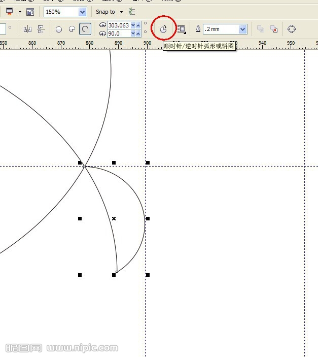Click the Mirror horizontally icon
This screenshot has height=357, width=318.
(27, 29)
